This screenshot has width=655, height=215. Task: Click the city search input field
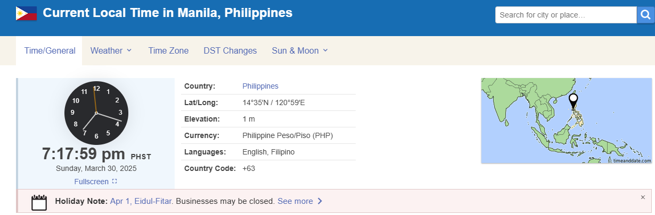[566, 15]
